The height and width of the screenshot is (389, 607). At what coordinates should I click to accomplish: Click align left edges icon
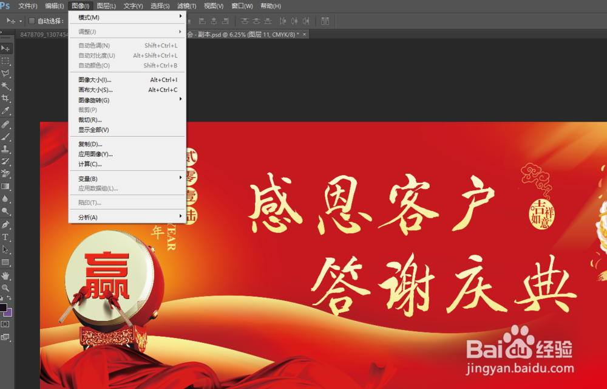[x=202, y=21]
